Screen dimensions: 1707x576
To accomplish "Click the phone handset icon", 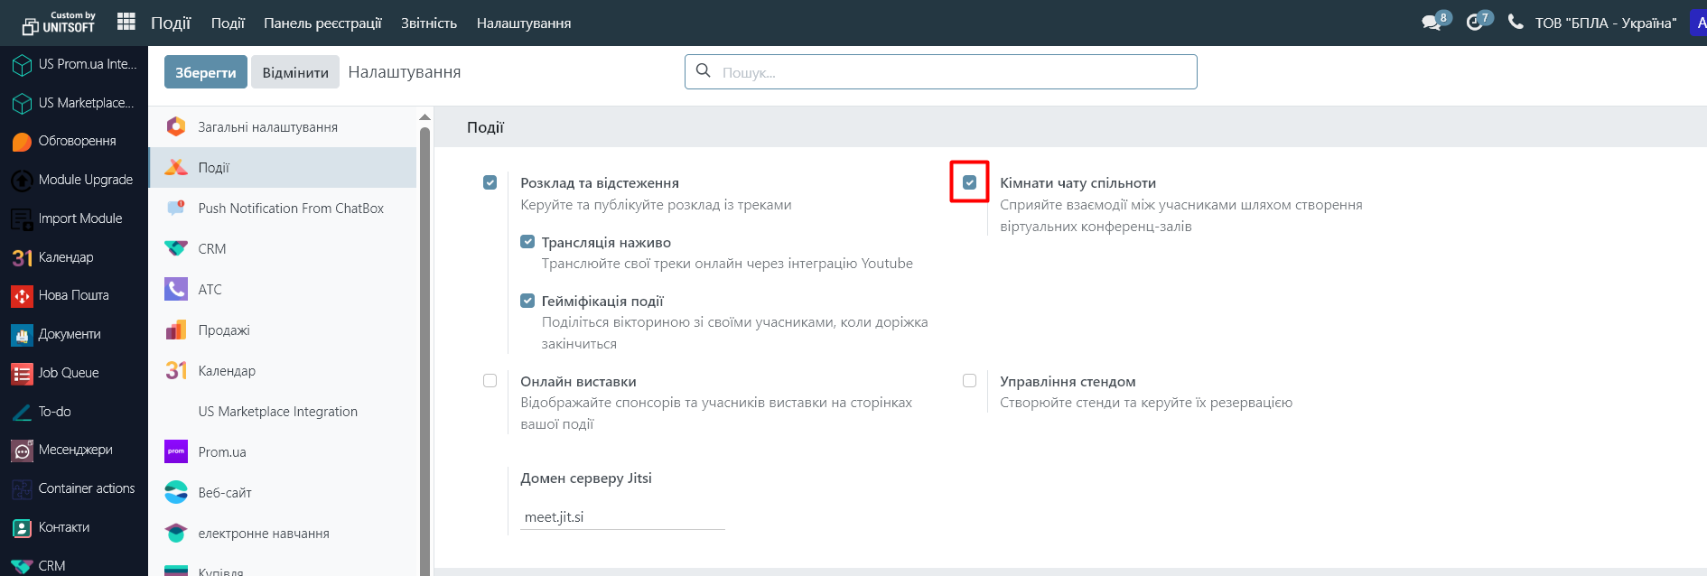I will pyautogui.click(x=1516, y=23).
